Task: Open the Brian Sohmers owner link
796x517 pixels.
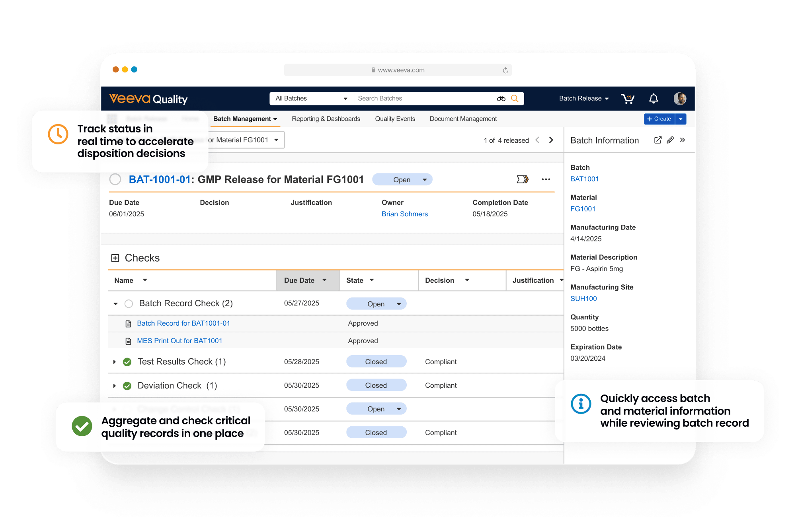Action: click(404, 214)
